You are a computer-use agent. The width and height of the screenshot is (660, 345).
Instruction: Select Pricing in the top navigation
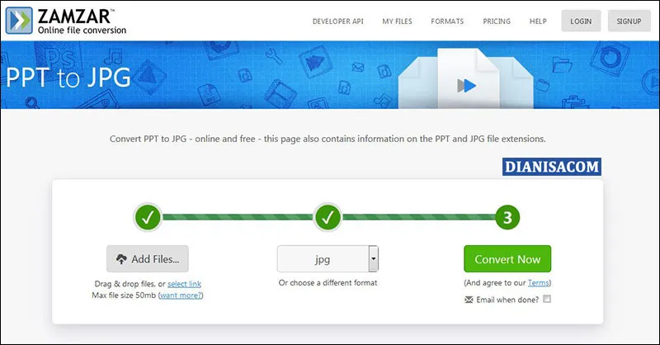point(496,21)
